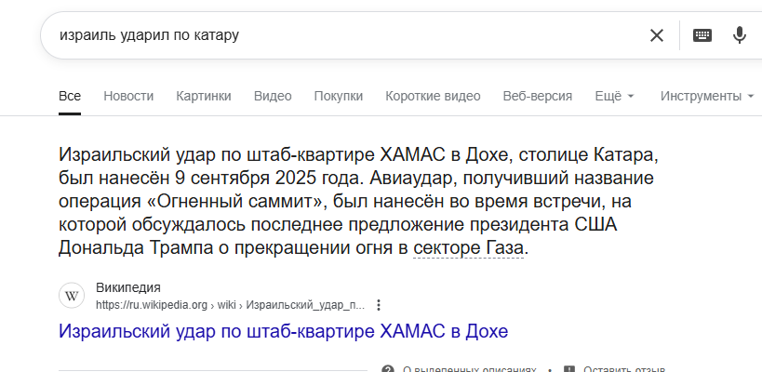Click the feedback icon below the snippet
762x372 pixels.
click(569, 368)
